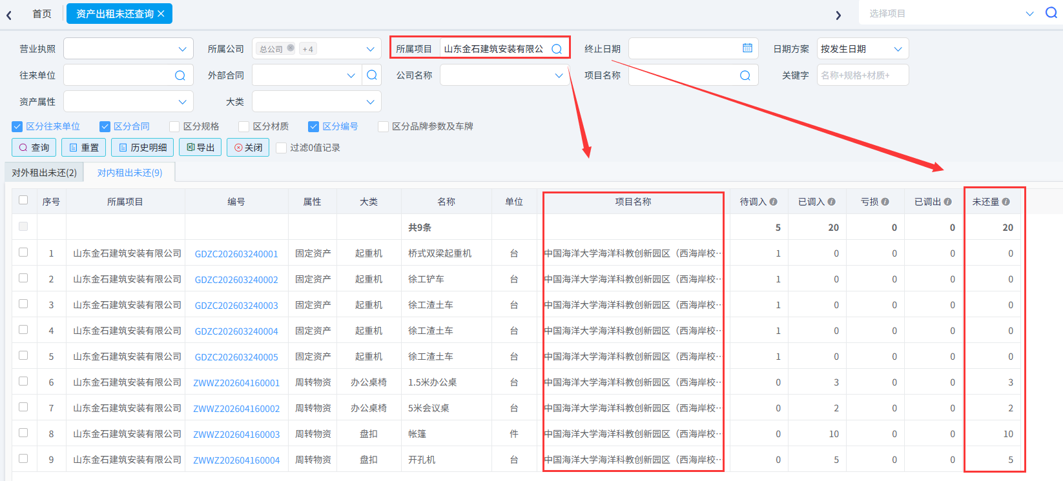The width and height of the screenshot is (1063, 481).
Task: Open the 营业执照 dropdown
Action: tap(129, 49)
